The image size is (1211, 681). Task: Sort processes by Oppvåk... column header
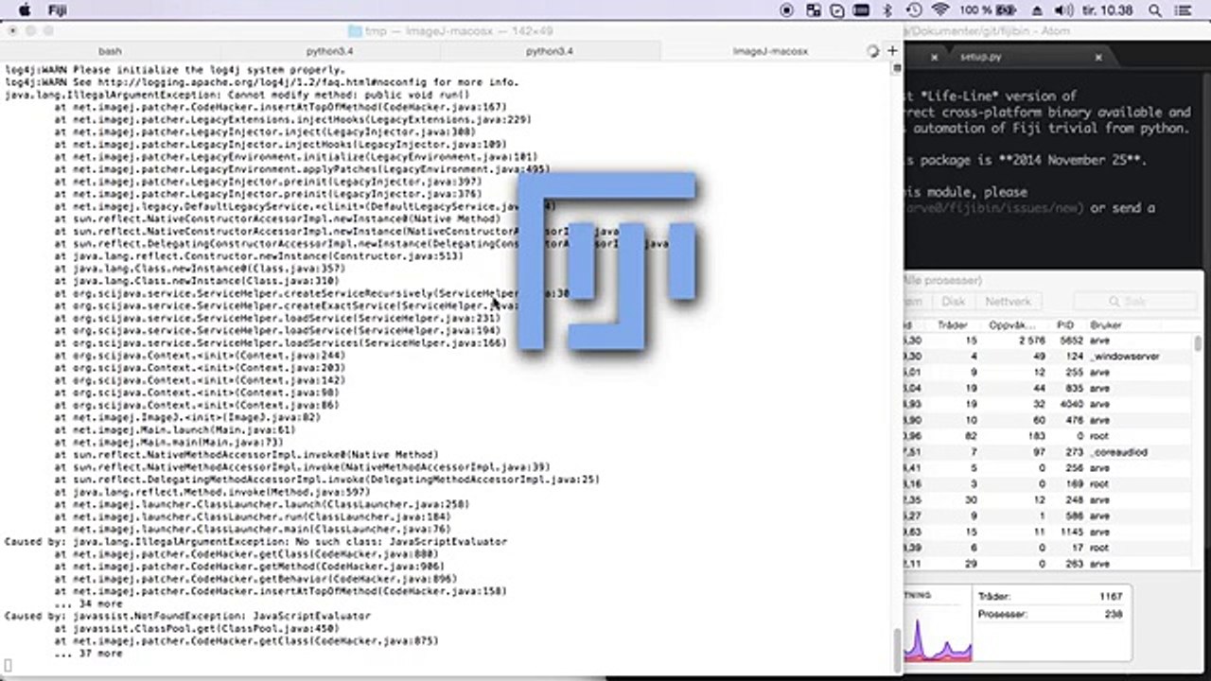click(1011, 324)
